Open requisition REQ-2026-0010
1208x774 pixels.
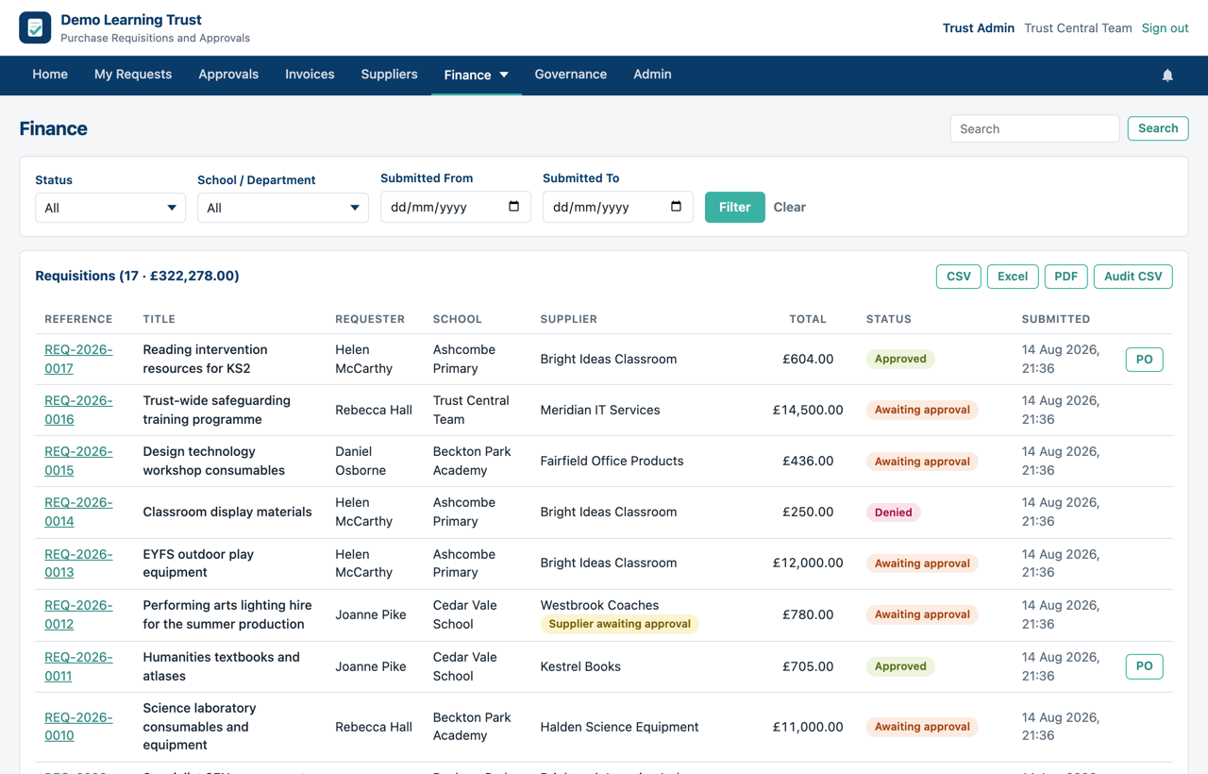point(78,727)
